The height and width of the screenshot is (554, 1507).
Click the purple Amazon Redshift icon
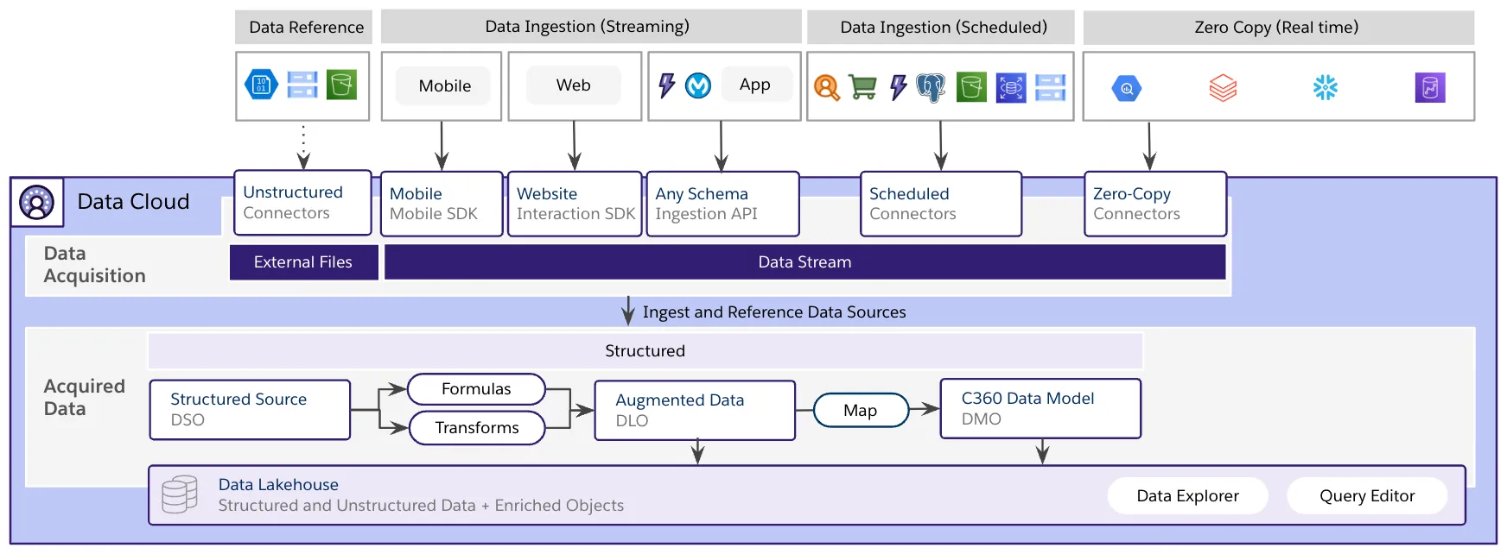pyautogui.click(x=1429, y=87)
